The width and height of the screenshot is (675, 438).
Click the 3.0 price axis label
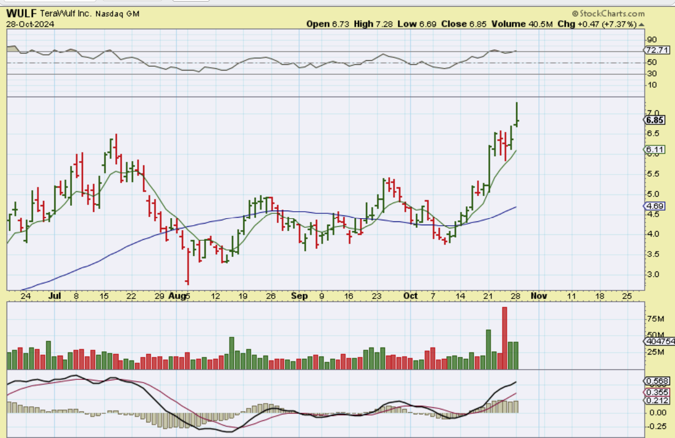(x=653, y=274)
